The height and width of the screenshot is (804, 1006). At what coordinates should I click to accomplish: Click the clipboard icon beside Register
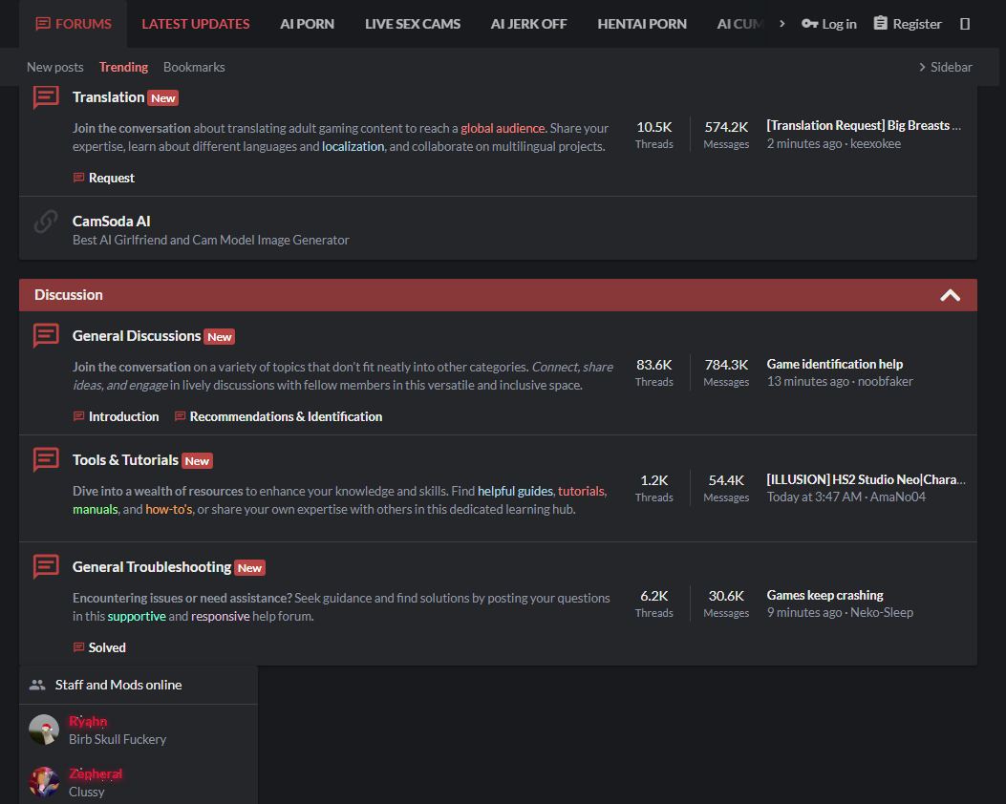pos(881,23)
